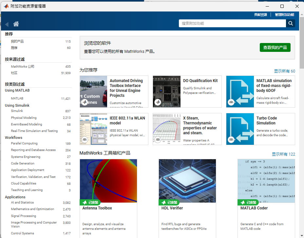Click the Home icon in the blue header
The height and width of the screenshot is (238, 304).
(x=16, y=24)
